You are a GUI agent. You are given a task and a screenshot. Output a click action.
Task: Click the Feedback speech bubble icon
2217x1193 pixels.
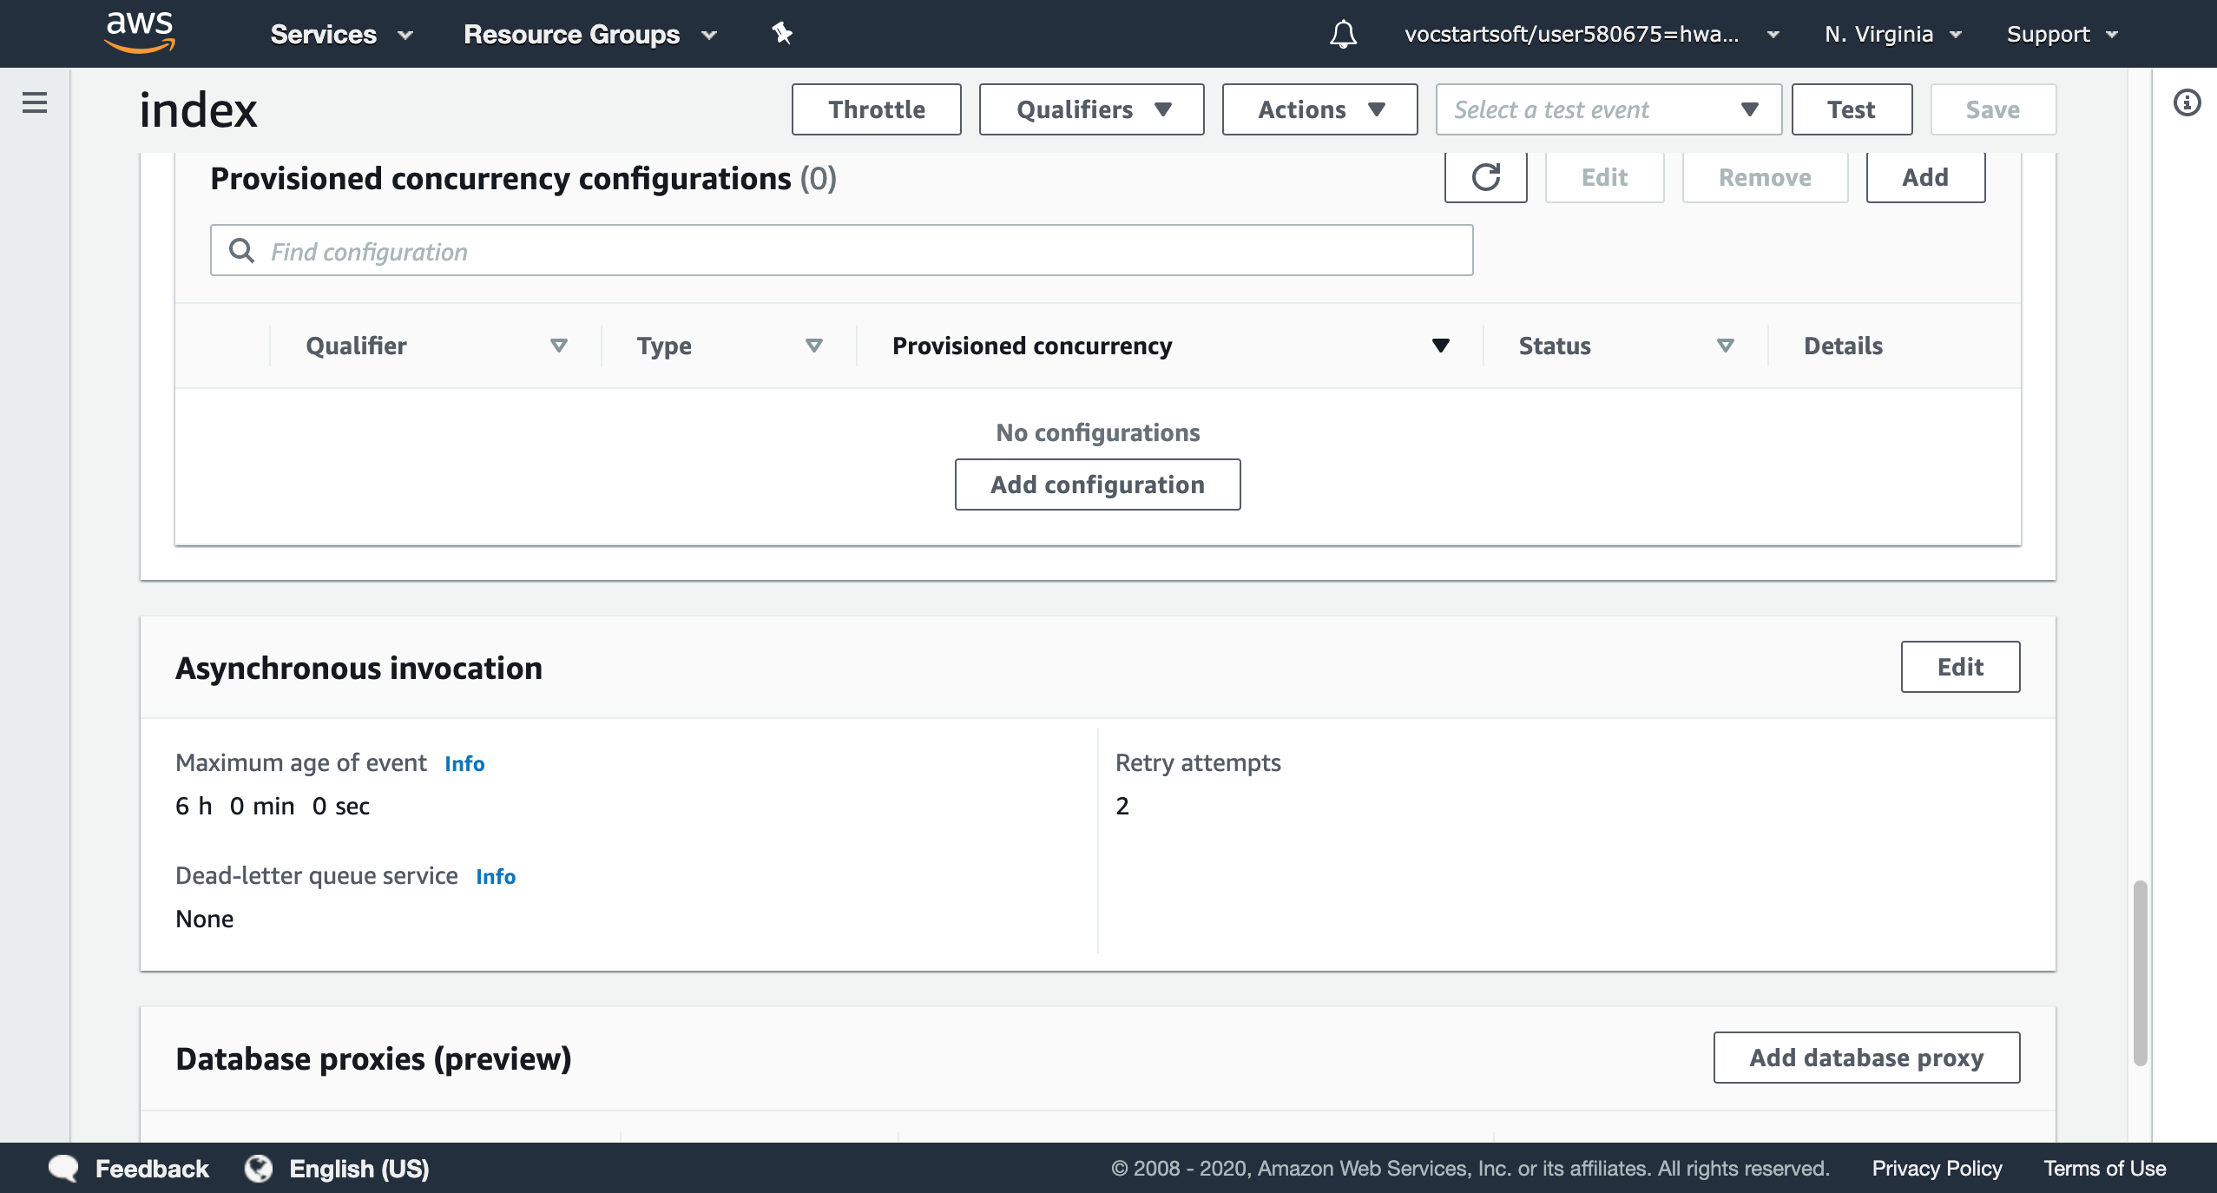[63, 1168]
